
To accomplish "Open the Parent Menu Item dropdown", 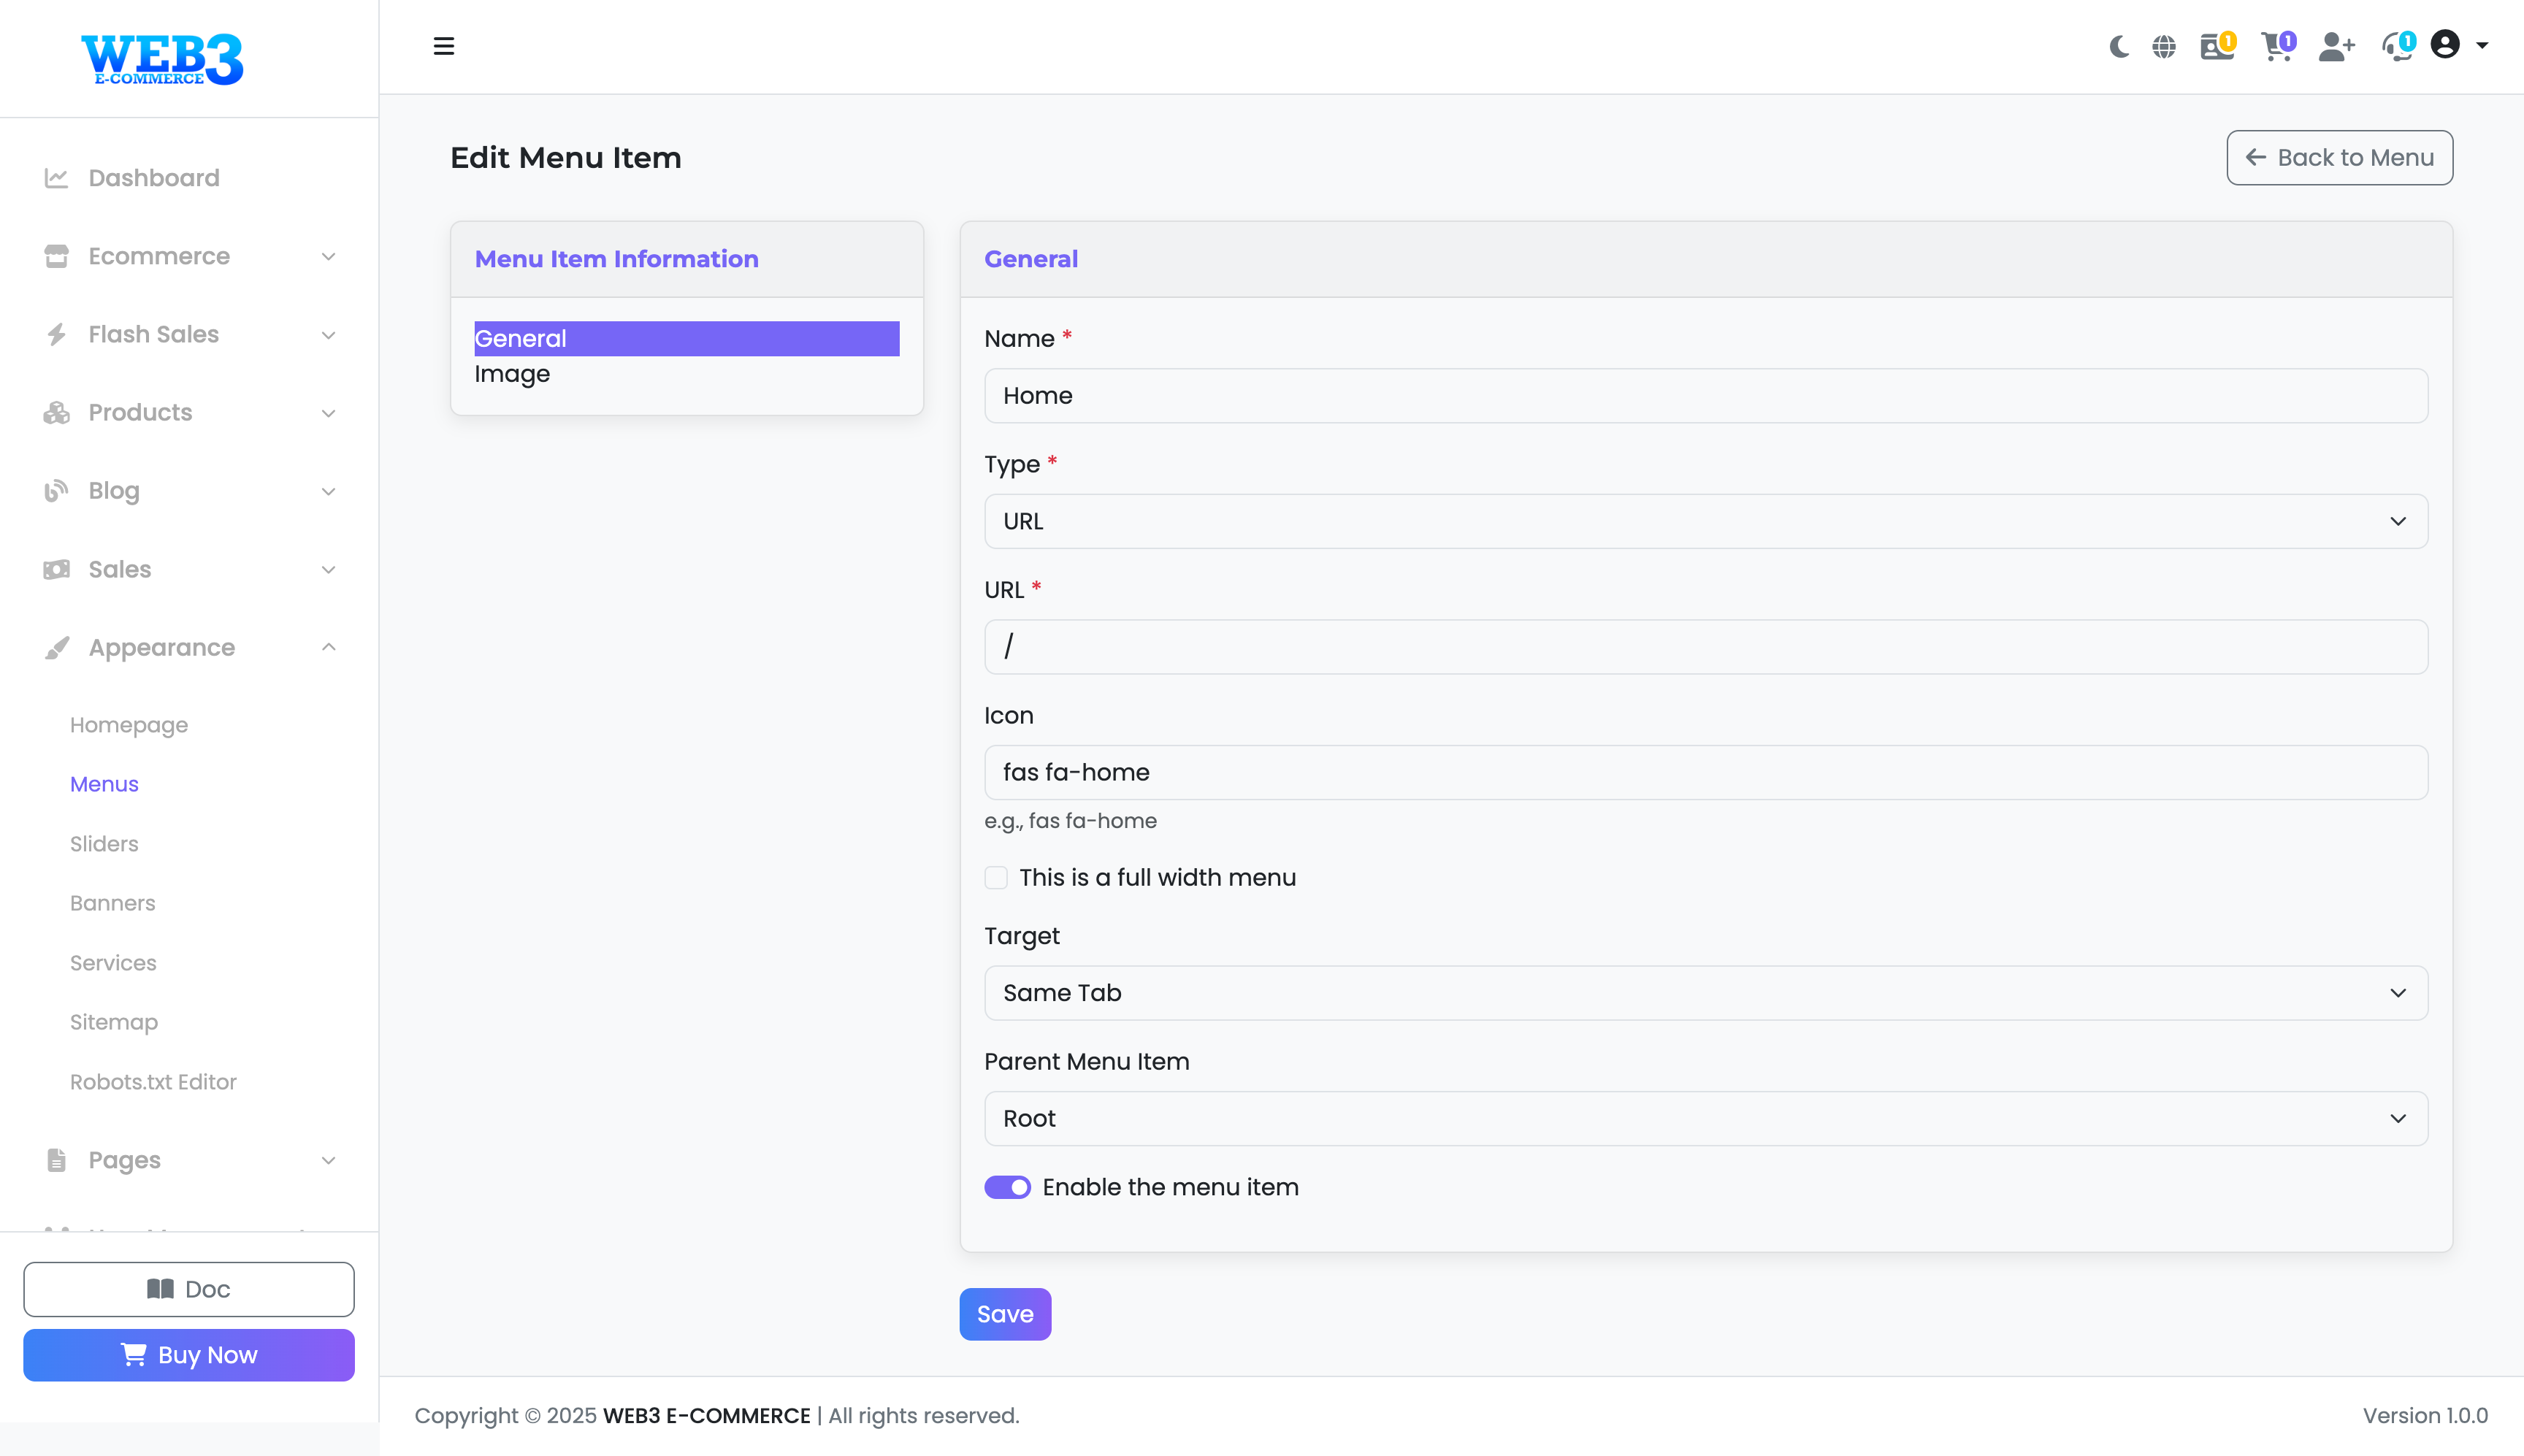I will point(1705,1118).
